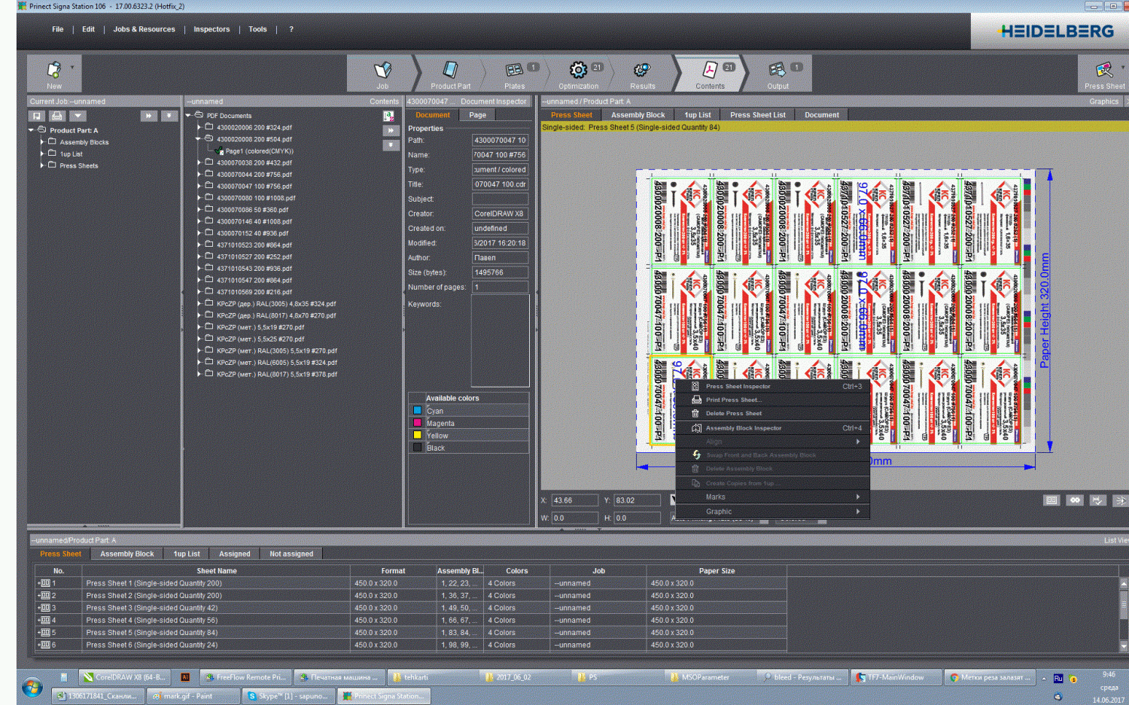Click Press Sheet Inspector icon in context menu
The height and width of the screenshot is (705, 1129).
click(x=695, y=386)
